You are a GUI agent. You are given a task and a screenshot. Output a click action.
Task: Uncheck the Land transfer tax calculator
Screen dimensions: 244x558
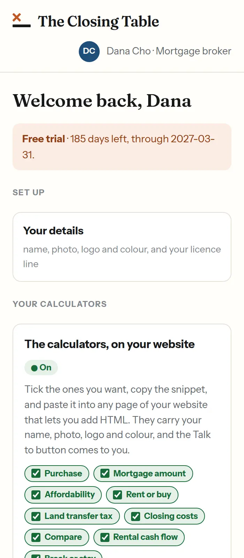click(x=36, y=516)
